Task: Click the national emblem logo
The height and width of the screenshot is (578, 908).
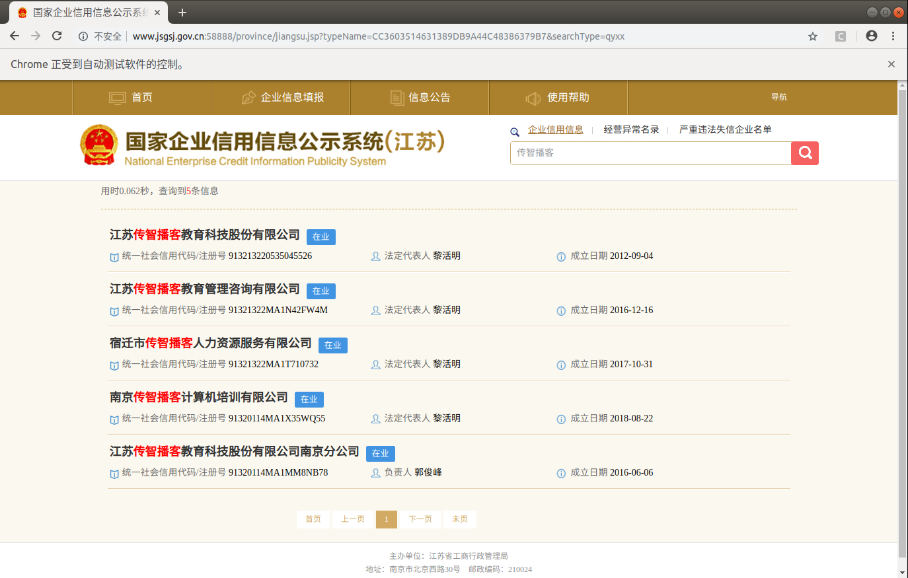Action: [99, 145]
